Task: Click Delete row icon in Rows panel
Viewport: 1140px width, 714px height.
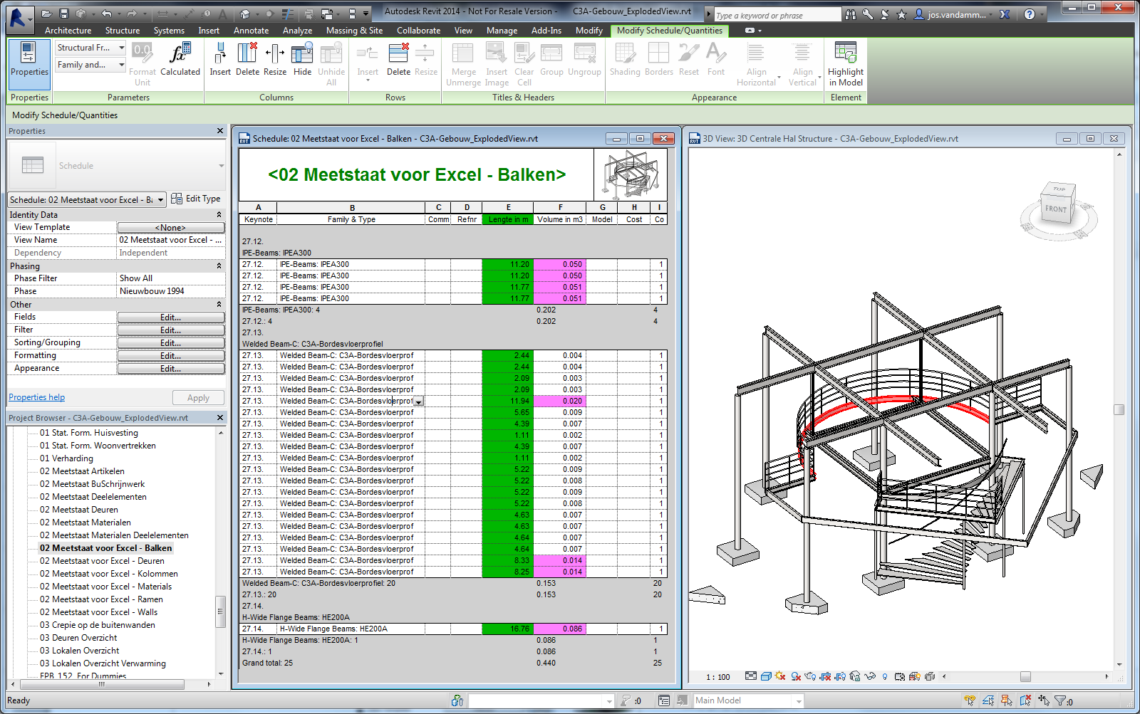Action: click(398, 59)
